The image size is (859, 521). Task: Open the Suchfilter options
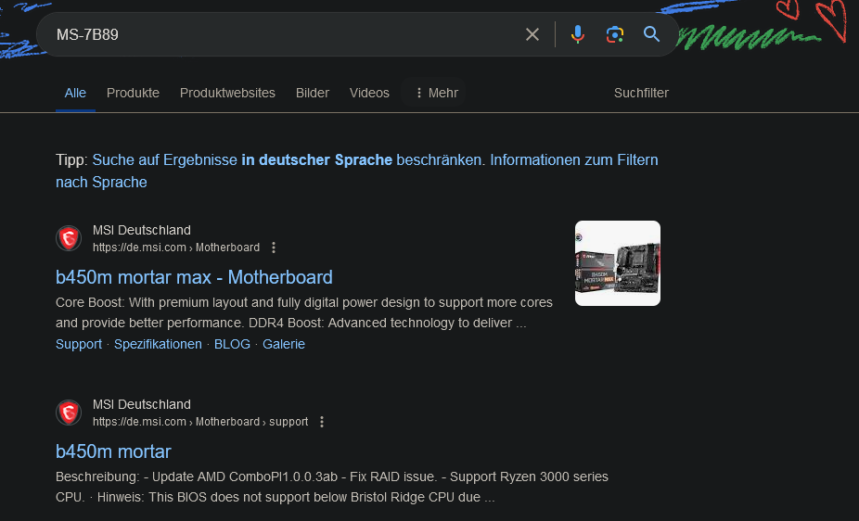click(x=641, y=93)
